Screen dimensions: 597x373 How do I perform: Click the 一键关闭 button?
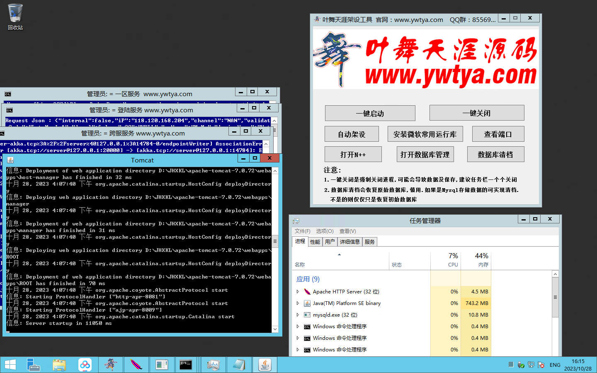coord(477,113)
